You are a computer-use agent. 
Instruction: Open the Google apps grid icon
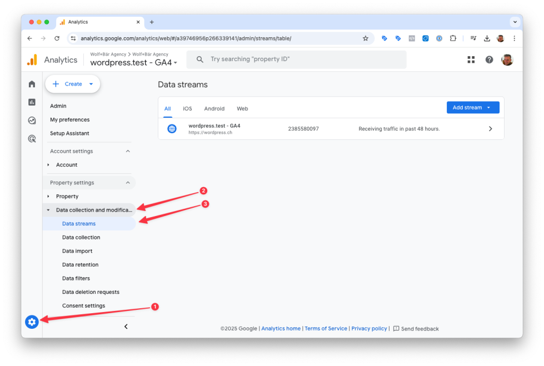coord(471,59)
